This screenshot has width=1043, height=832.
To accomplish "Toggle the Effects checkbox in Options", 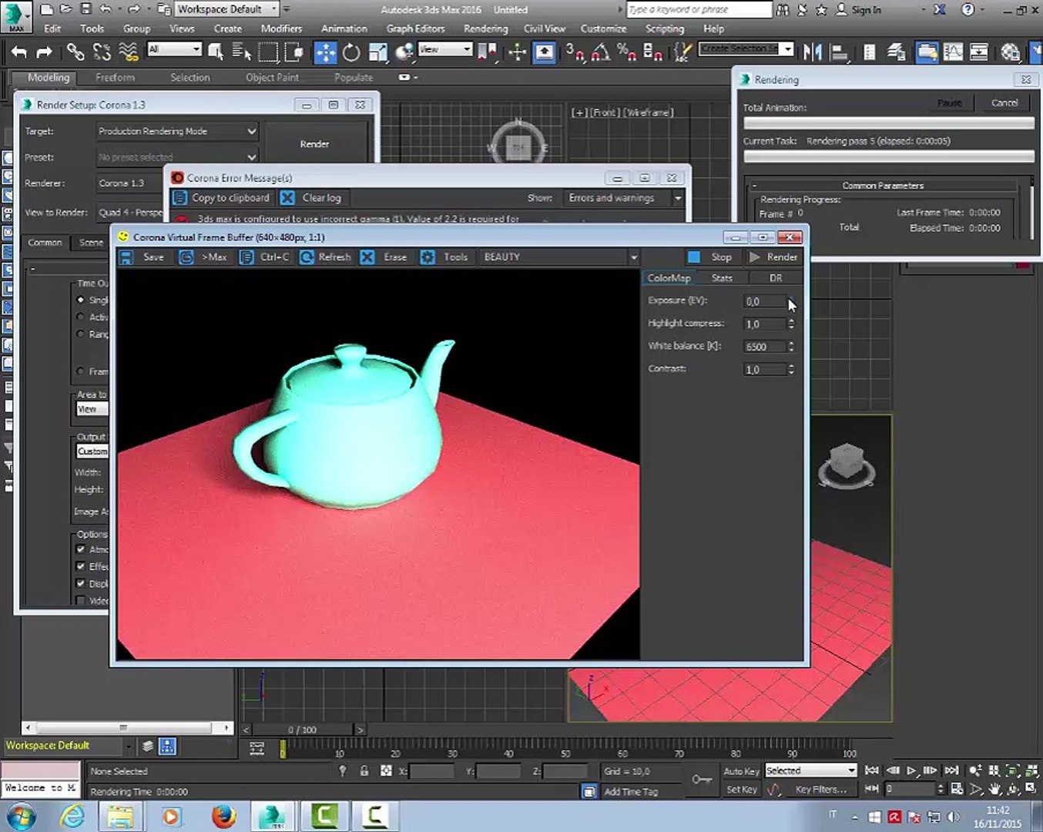I will click(x=81, y=566).
